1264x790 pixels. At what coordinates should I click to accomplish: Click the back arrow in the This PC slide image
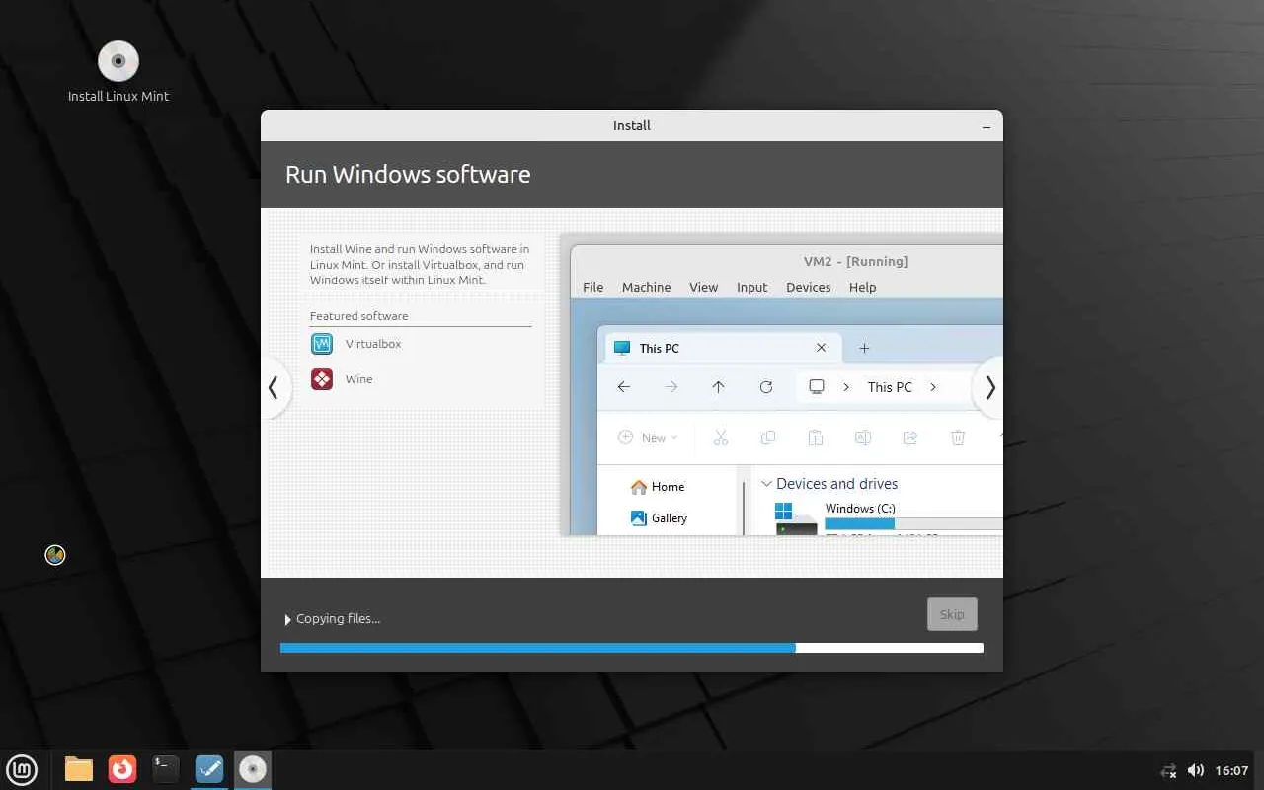pyautogui.click(x=624, y=387)
